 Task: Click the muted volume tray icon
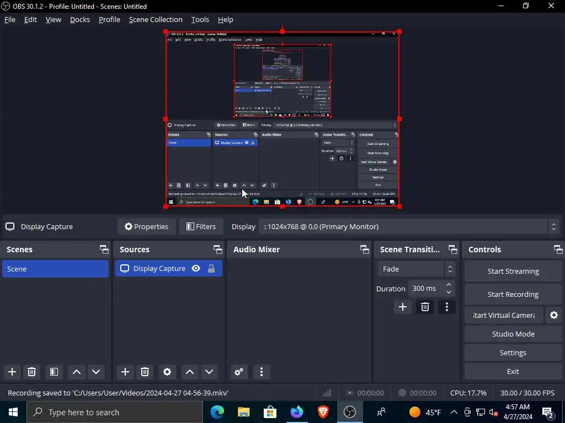[x=494, y=412]
